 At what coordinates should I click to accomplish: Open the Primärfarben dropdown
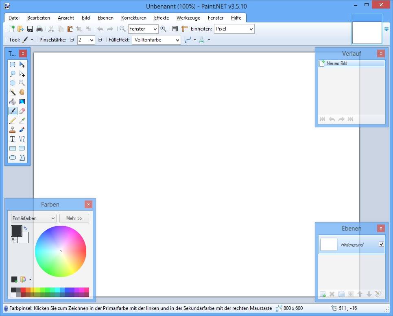pos(34,218)
